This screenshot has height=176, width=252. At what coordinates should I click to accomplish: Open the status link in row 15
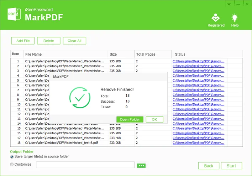point(198,128)
